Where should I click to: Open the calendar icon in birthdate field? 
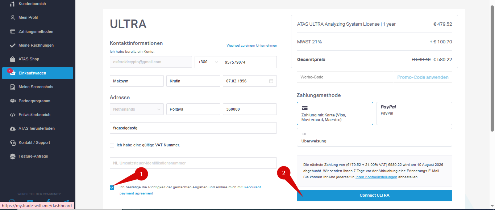coord(271,81)
